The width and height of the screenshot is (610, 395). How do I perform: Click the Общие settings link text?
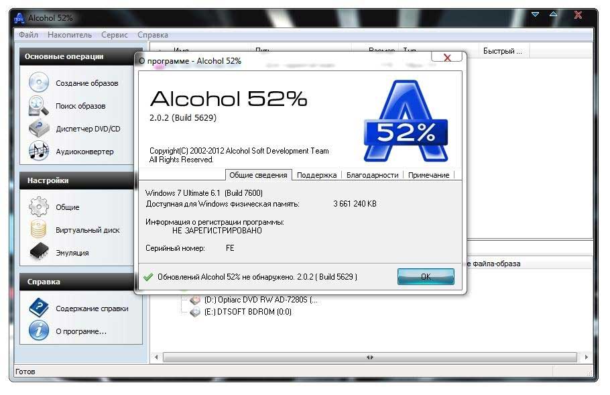click(x=67, y=207)
